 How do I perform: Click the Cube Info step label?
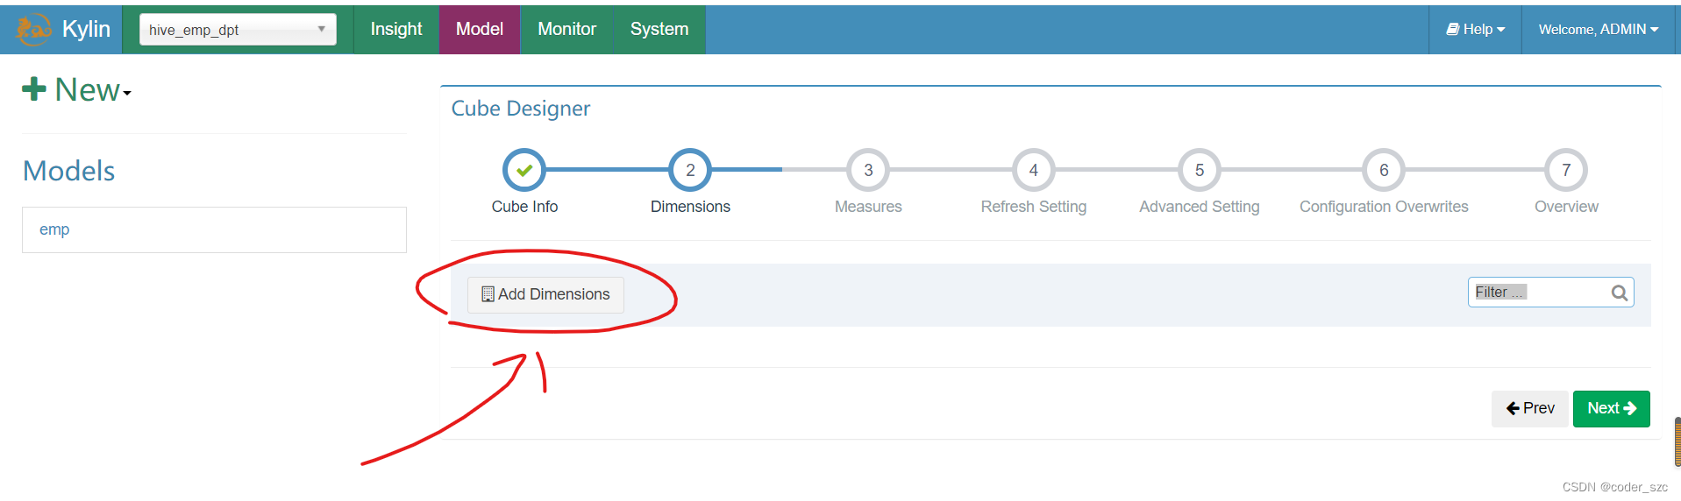(x=524, y=207)
